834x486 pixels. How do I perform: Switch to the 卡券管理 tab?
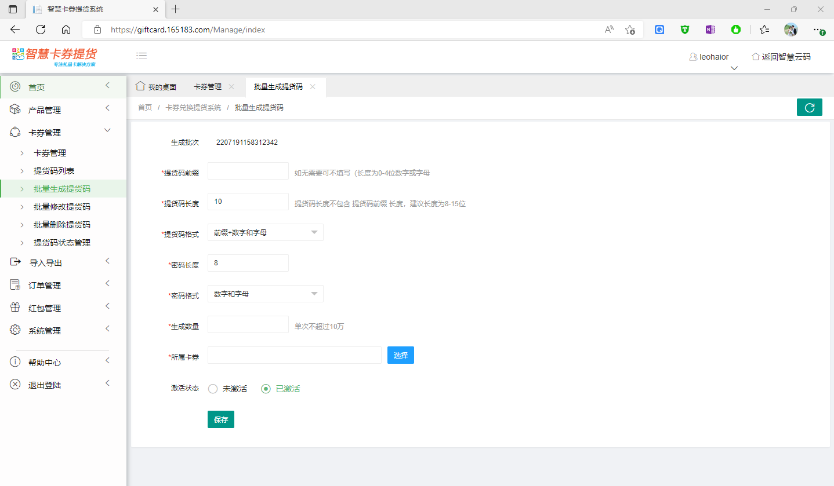(x=207, y=87)
